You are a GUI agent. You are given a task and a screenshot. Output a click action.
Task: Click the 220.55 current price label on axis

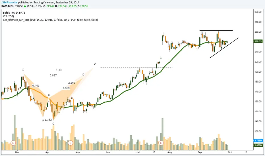(x=258, y=41)
